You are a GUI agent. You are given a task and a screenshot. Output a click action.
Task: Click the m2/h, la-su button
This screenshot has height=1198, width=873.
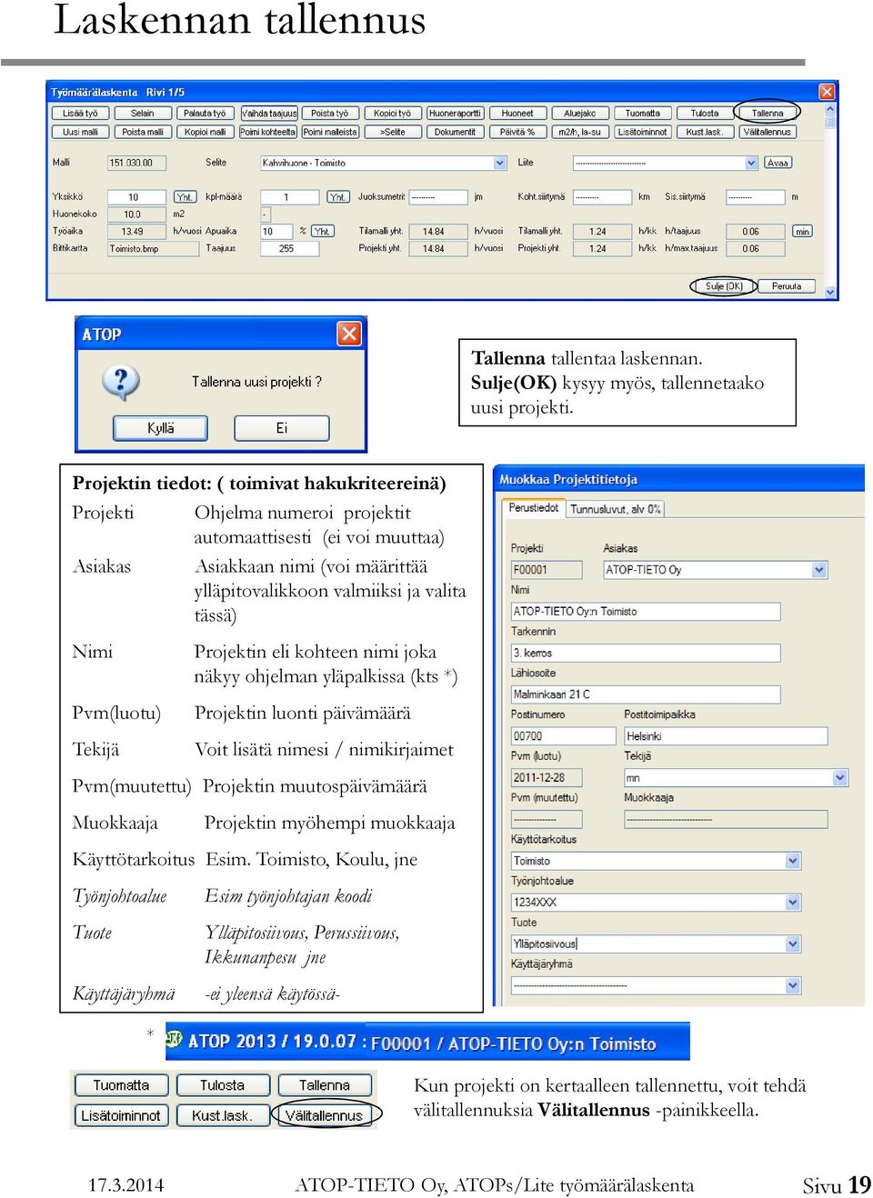580,132
